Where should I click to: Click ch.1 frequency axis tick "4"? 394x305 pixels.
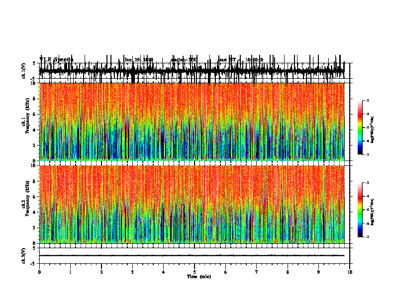tap(34, 130)
